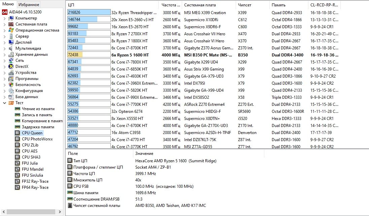Screen dimensions: 369x216
Task: Sort by the Чипсет column header
Action: (x=252, y=5)
